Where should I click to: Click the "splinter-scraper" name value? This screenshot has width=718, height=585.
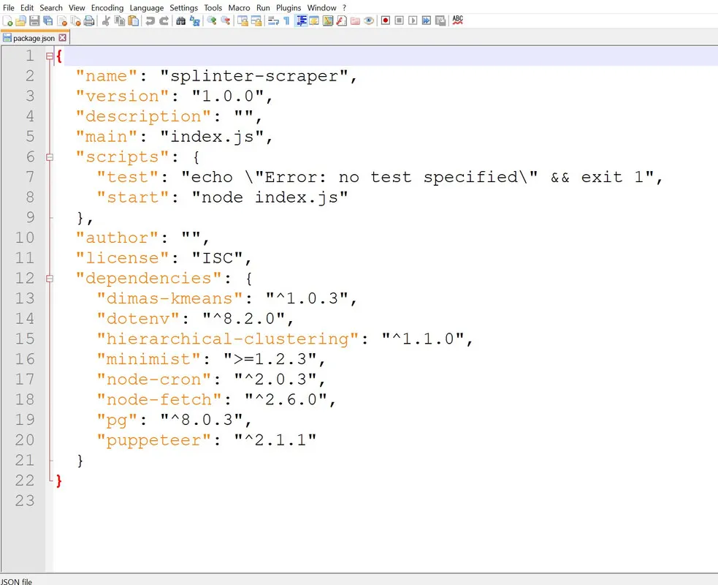coord(254,76)
